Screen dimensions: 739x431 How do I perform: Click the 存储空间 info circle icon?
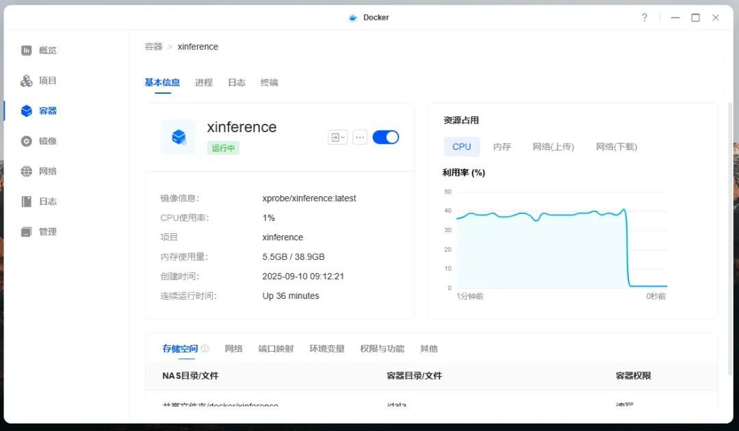pyautogui.click(x=205, y=348)
